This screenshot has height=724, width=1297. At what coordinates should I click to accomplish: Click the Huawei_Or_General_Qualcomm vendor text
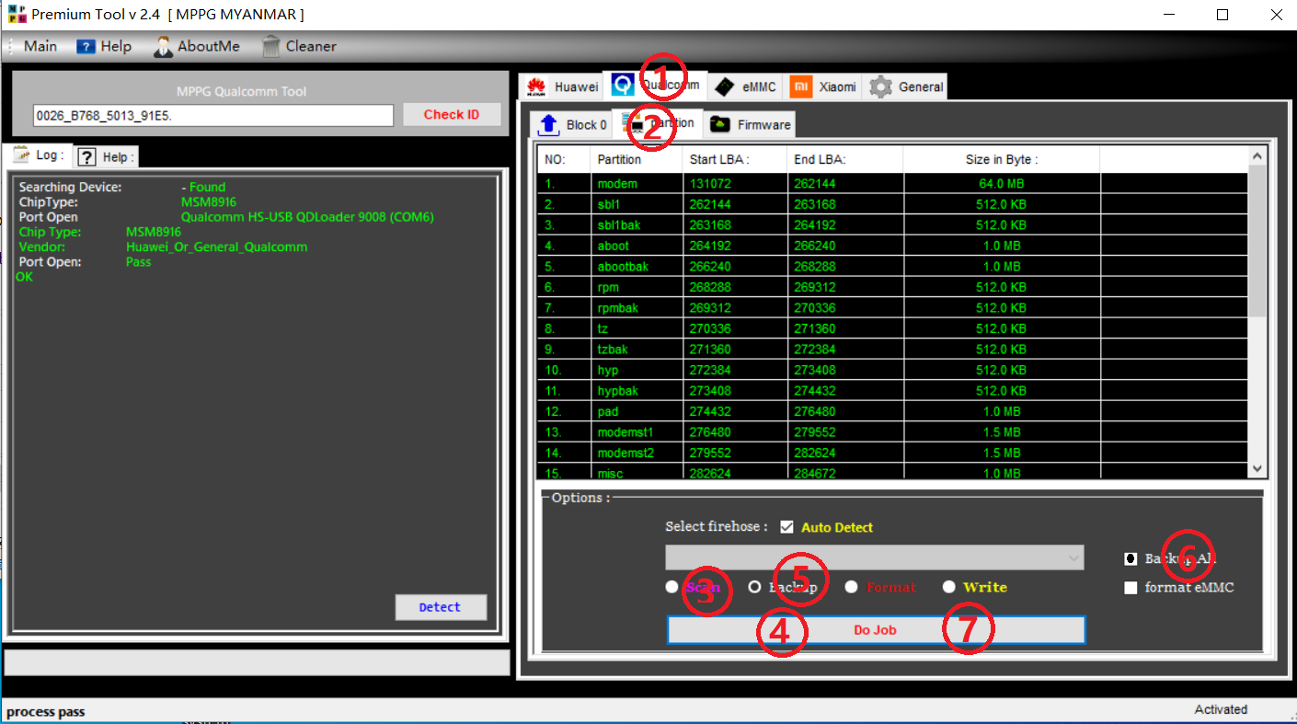(216, 247)
